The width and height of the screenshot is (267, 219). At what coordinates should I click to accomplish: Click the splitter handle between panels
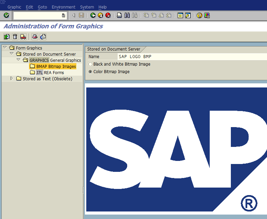(83, 190)
